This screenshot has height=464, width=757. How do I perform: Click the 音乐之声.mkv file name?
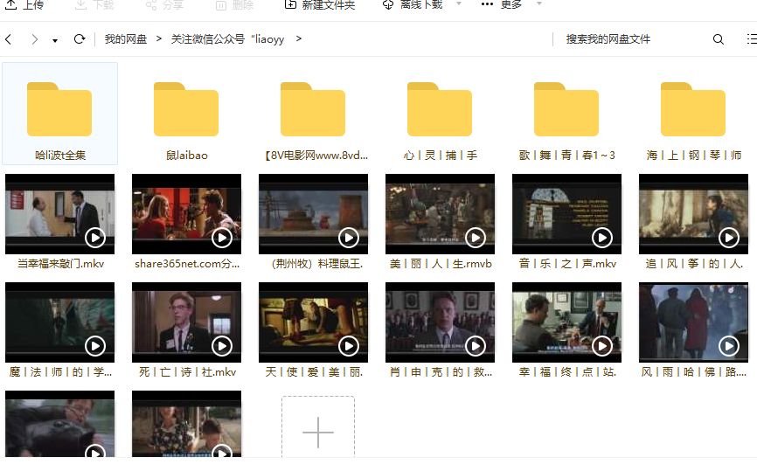(567, 264)
